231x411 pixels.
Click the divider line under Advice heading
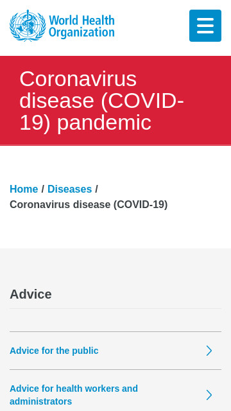116,308
